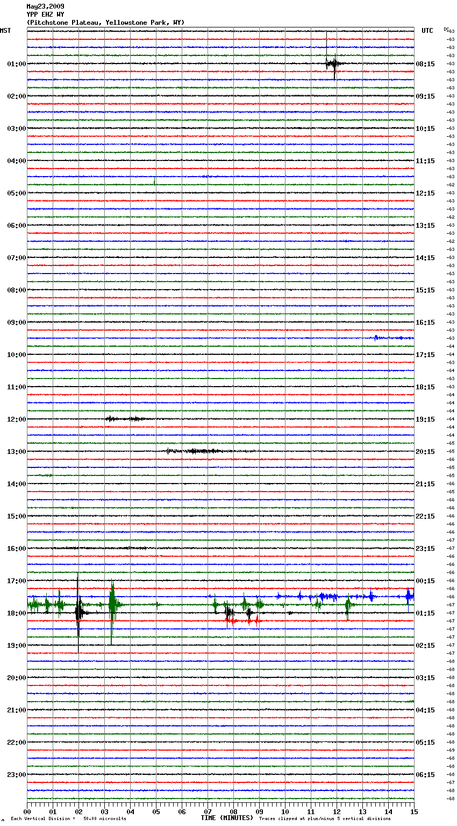This screenshot has width=457, height=826.
Task: Select the 17:00 MST time label
Action: [17, 581]
